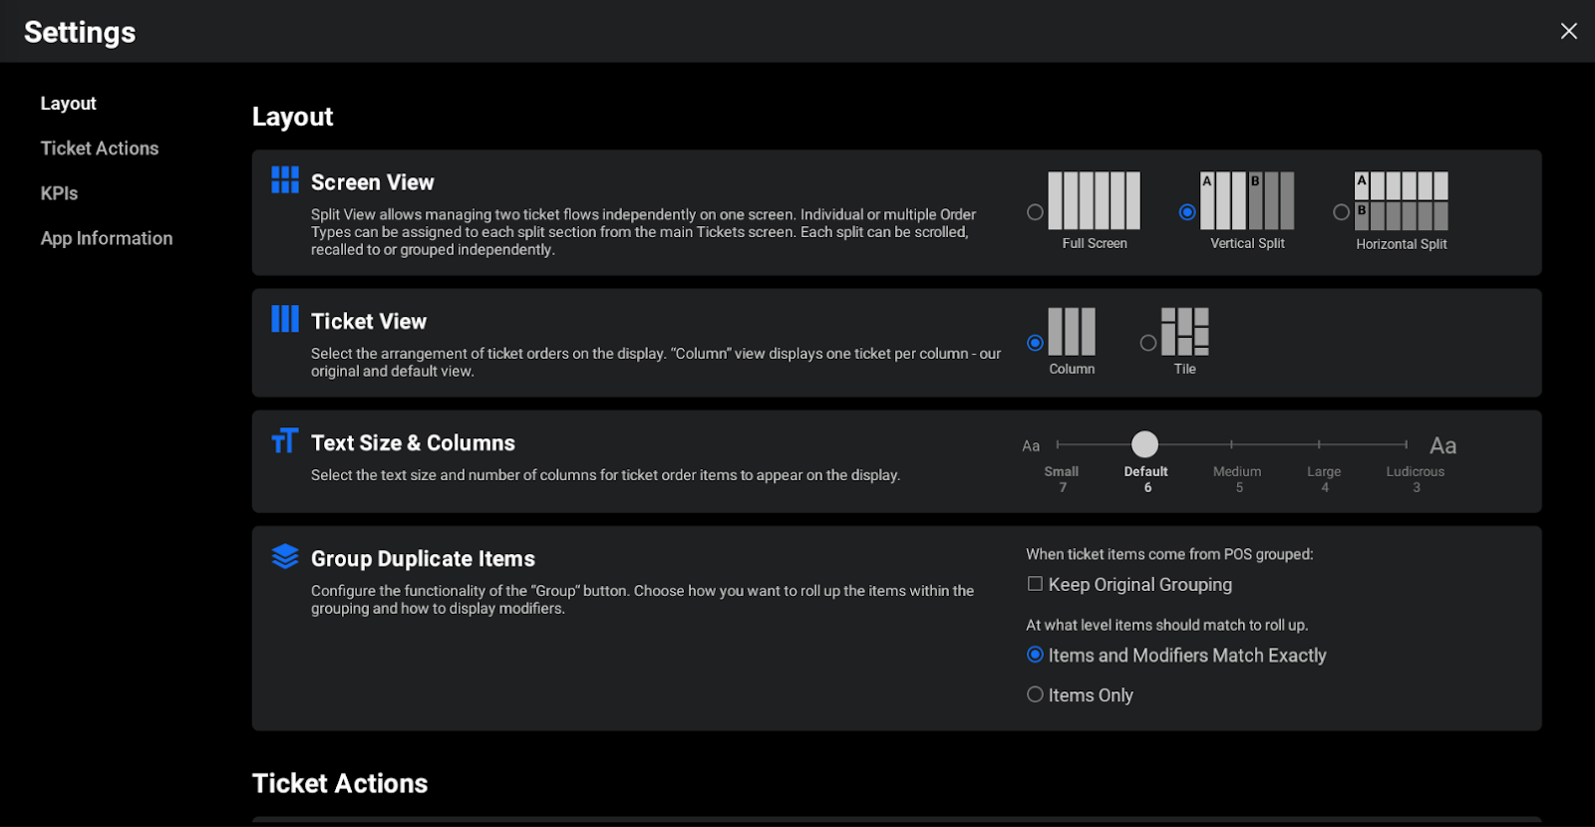Set text size slider to Ludicrous 3
This screenshot has width=1595, height=827.
pyautogui.click(x=1406, y=444)
